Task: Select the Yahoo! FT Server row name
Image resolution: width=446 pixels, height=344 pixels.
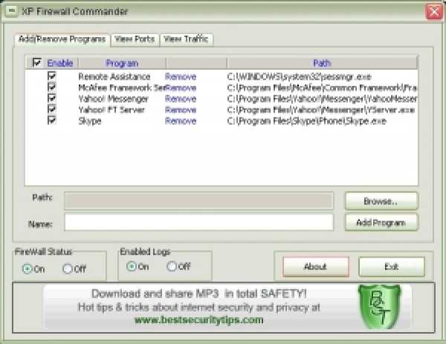Action: [111, 110]
